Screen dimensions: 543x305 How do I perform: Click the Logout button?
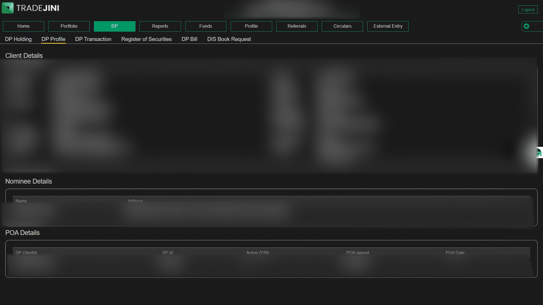pos(528,10)
